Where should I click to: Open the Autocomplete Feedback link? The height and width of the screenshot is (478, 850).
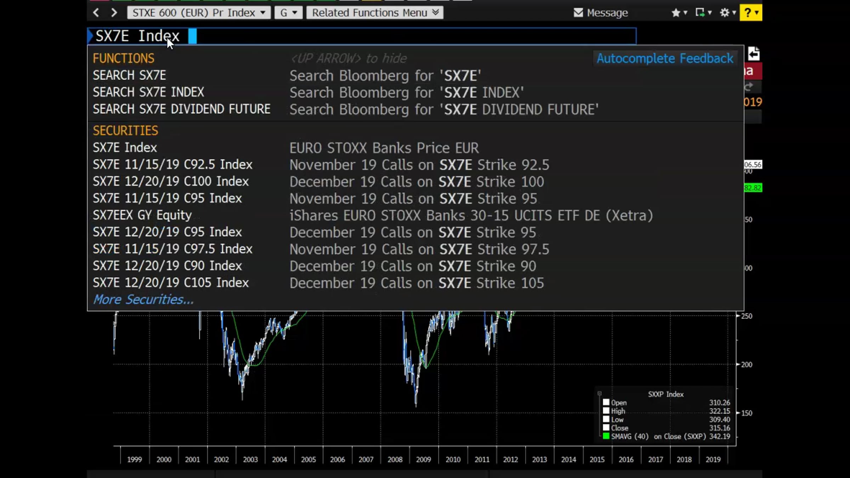click(664, 58)
